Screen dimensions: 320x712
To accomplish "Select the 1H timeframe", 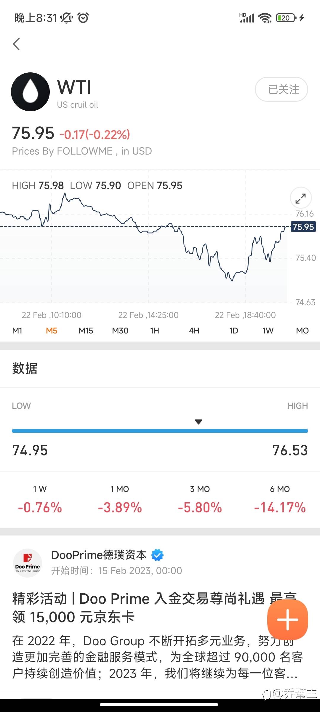I will [154, 330].
